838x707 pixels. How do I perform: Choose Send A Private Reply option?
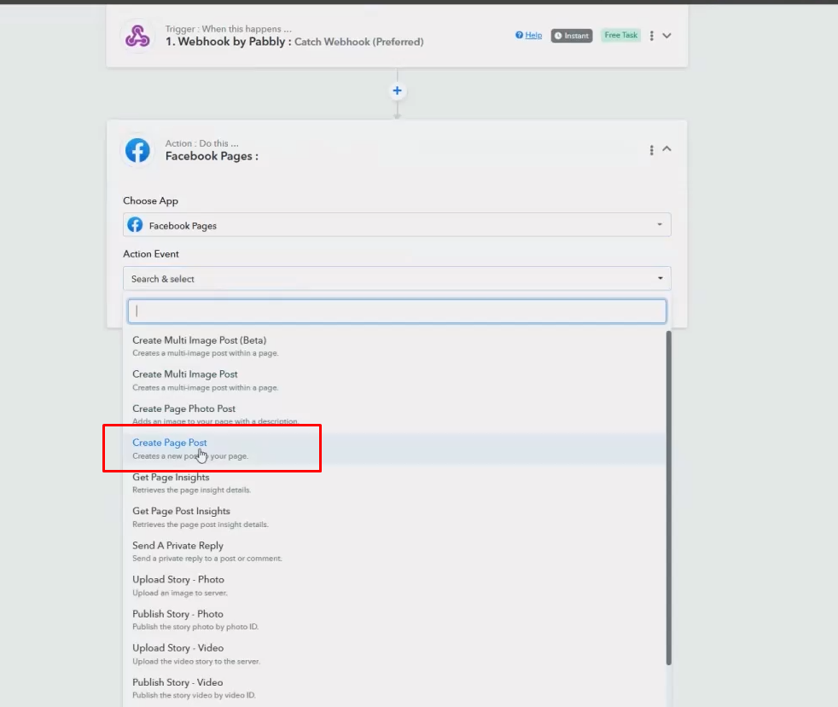click(x=394, y=551)
